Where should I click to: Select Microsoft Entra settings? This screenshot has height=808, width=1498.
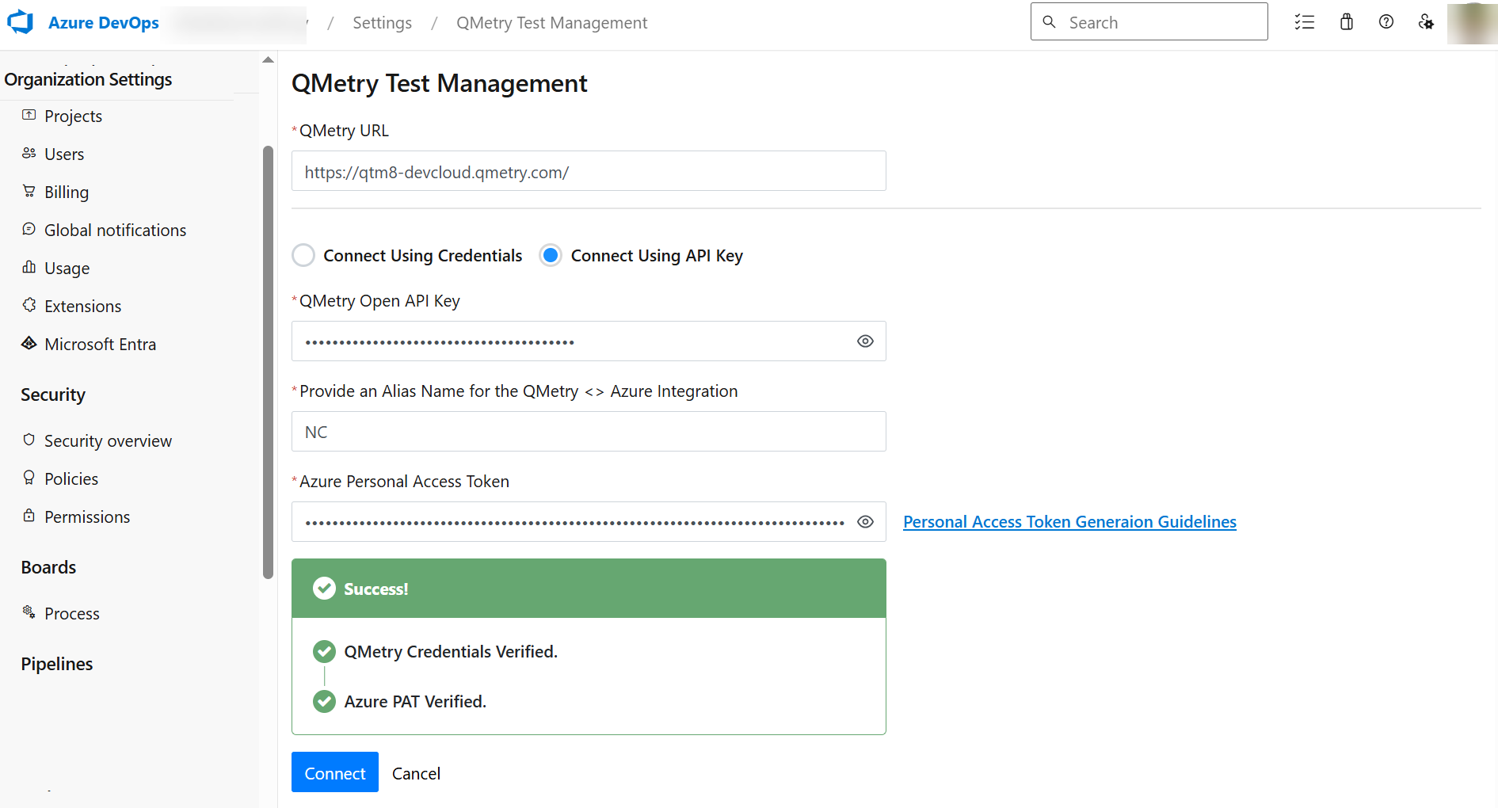click(x=100, y=344)
